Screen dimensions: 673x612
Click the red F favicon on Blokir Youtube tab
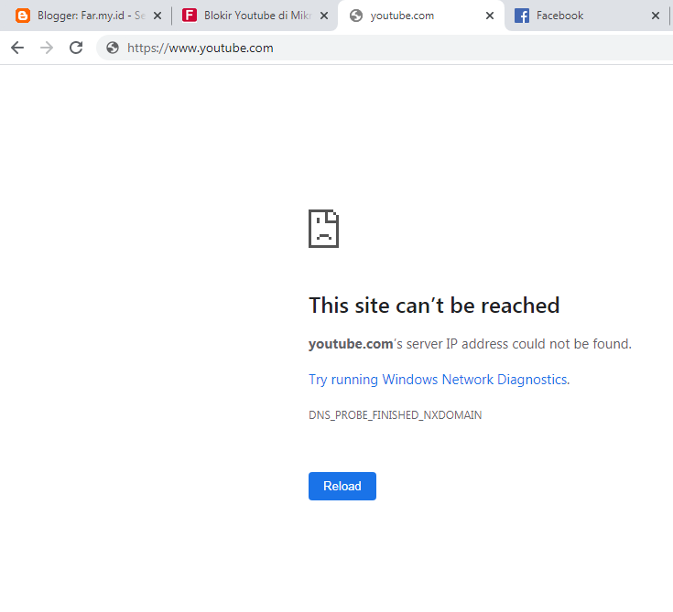click(190, 16)
